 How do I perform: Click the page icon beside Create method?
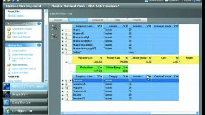9,51
